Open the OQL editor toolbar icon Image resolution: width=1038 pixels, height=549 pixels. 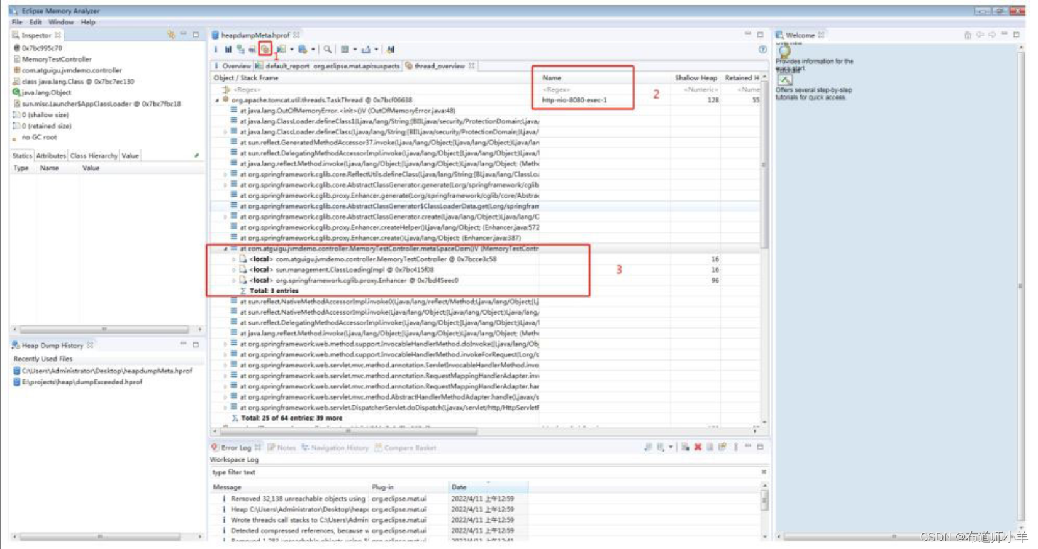click(252, 49)
